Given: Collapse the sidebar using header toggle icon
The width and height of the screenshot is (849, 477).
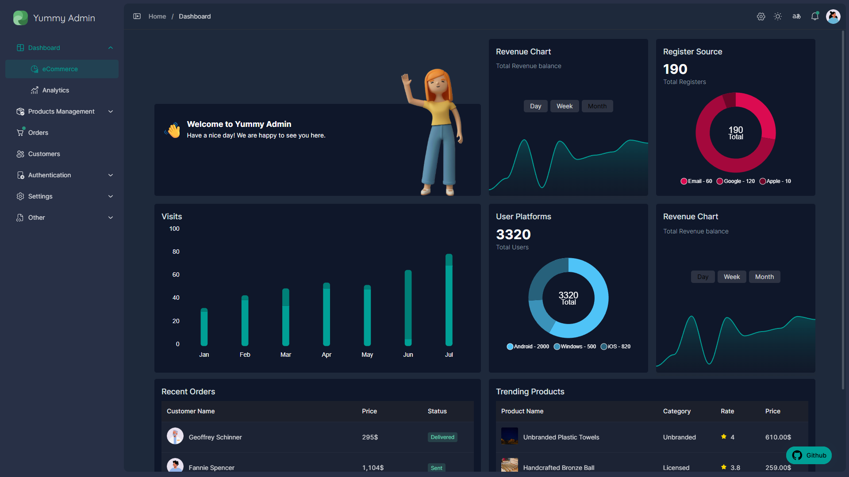Looking at the screenshot, I should click(137, 16).
